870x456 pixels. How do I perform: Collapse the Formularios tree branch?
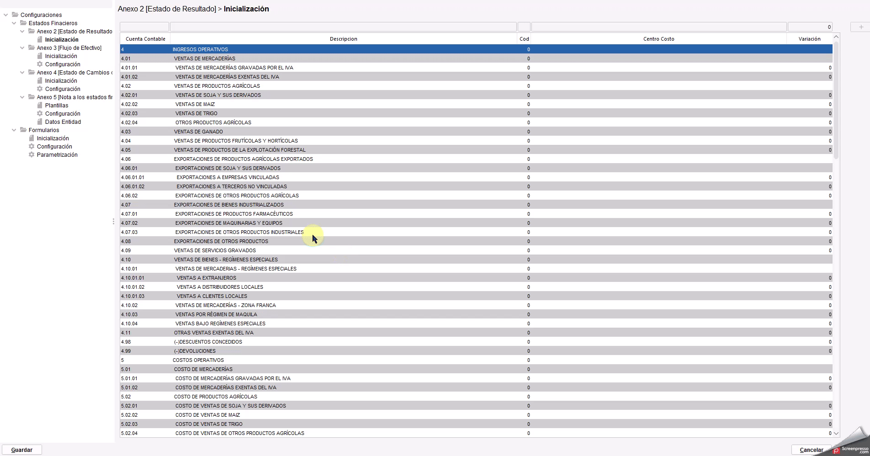tap(14, 130)
